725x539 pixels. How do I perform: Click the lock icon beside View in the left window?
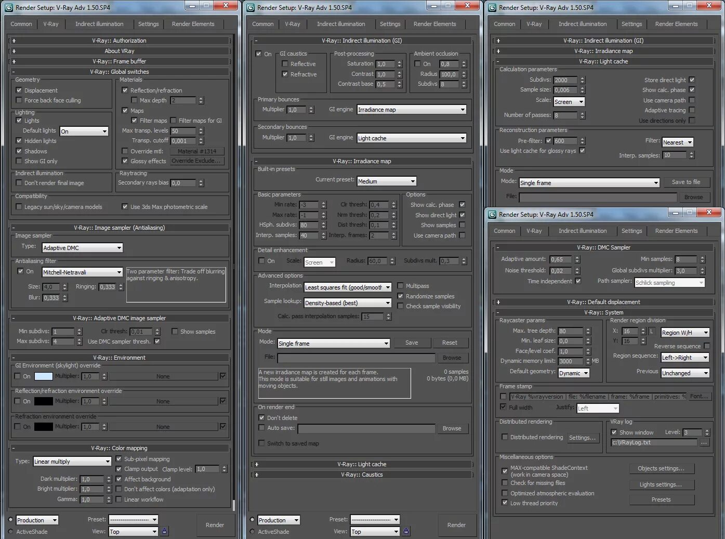pyautogui.click(x=165, y=531)
